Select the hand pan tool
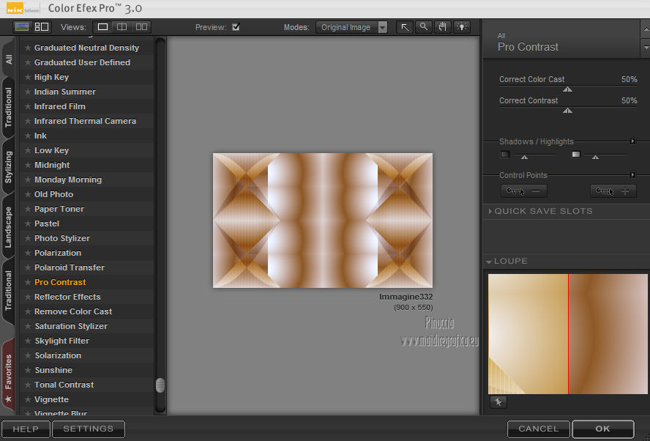The image size is (650, 441). pos(442,27)
